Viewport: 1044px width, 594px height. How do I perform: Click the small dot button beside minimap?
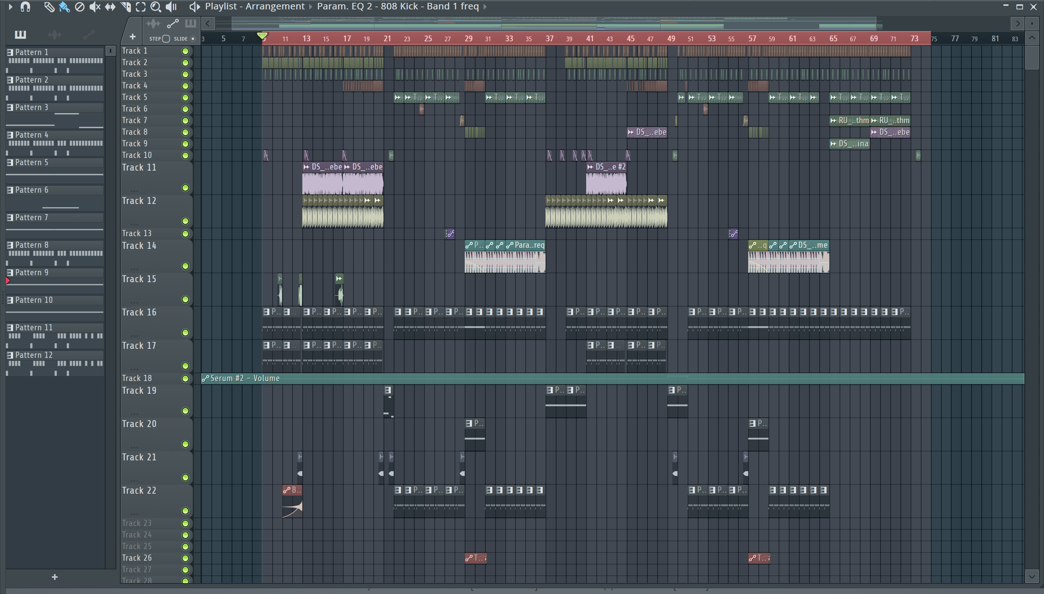[x=1032, y=24]
